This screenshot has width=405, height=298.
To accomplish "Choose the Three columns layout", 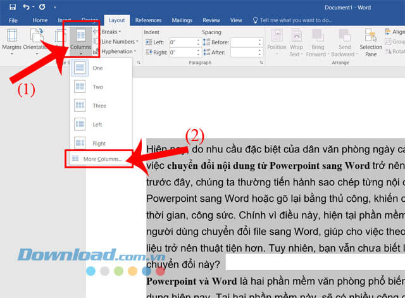I will [x=101, y=106].
